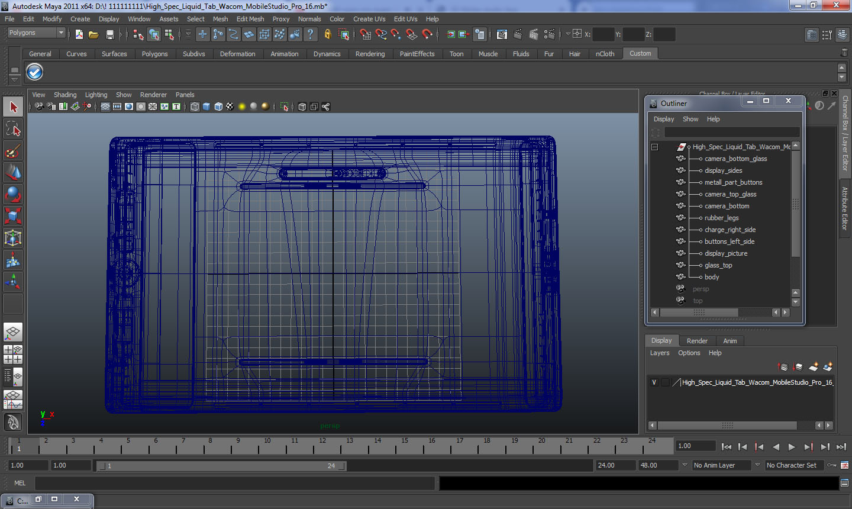The height and width of the screenshot is (509, 852).
Task: Click the viewport Select camera icon
Action: (x=39, y=107)
